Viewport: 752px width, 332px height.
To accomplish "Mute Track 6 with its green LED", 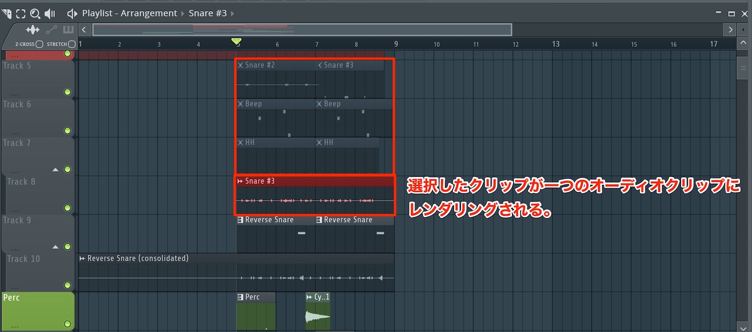I will point(68,130).
